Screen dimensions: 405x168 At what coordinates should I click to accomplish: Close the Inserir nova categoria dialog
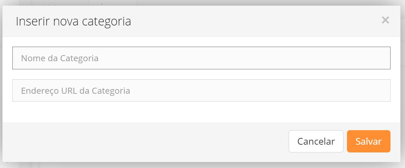point(385,20)
